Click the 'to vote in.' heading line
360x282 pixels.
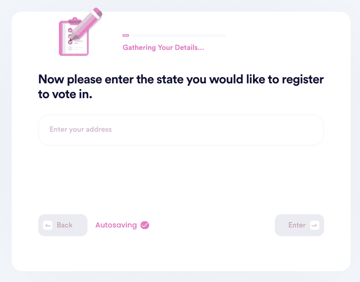tap(65, 94)
